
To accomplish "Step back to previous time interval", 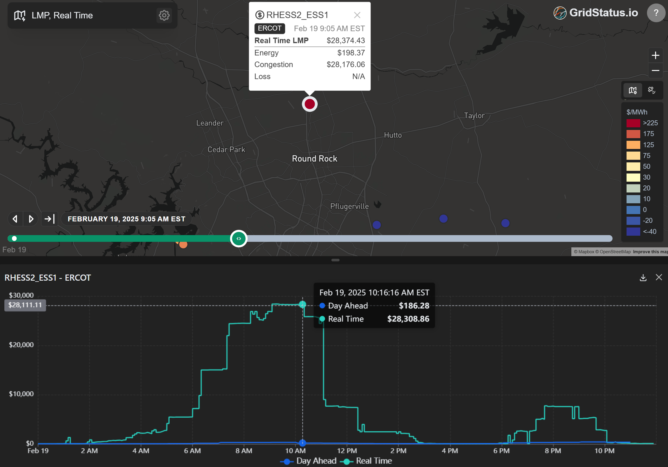I will click(15, 219).
